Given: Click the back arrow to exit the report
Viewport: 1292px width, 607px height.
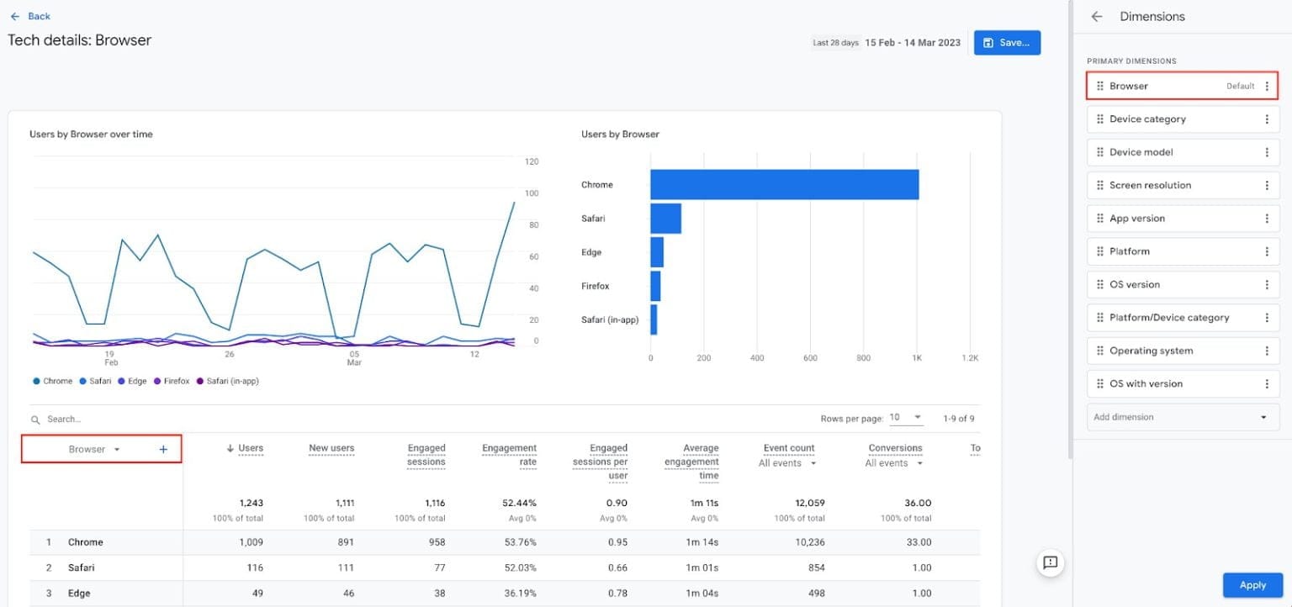Looking at the screenshot, I should 15,15.
